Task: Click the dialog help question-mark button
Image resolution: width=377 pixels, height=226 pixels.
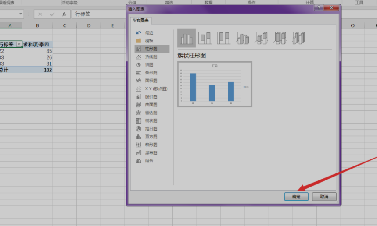Action: click(x=319, y=8)
